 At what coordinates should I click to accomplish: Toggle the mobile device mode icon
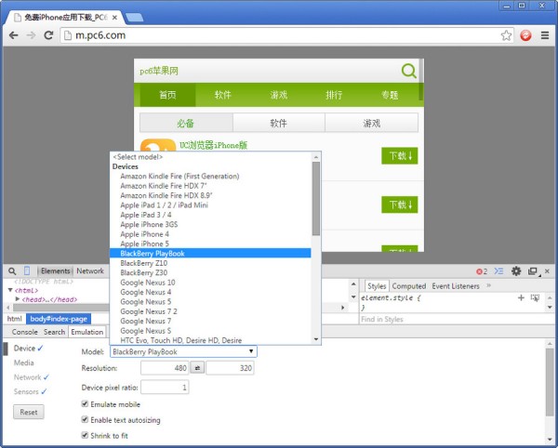[x=27, y=271]
